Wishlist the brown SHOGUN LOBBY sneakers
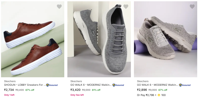 [59, 6]
